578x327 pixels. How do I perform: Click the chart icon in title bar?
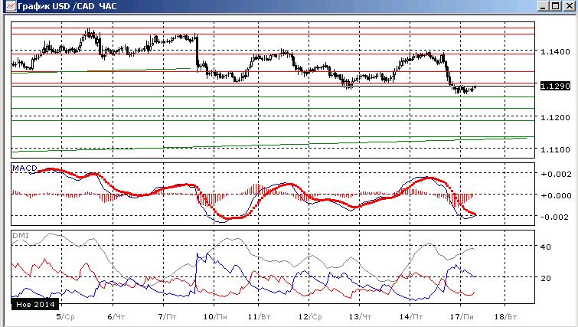[x=11, y=6]
